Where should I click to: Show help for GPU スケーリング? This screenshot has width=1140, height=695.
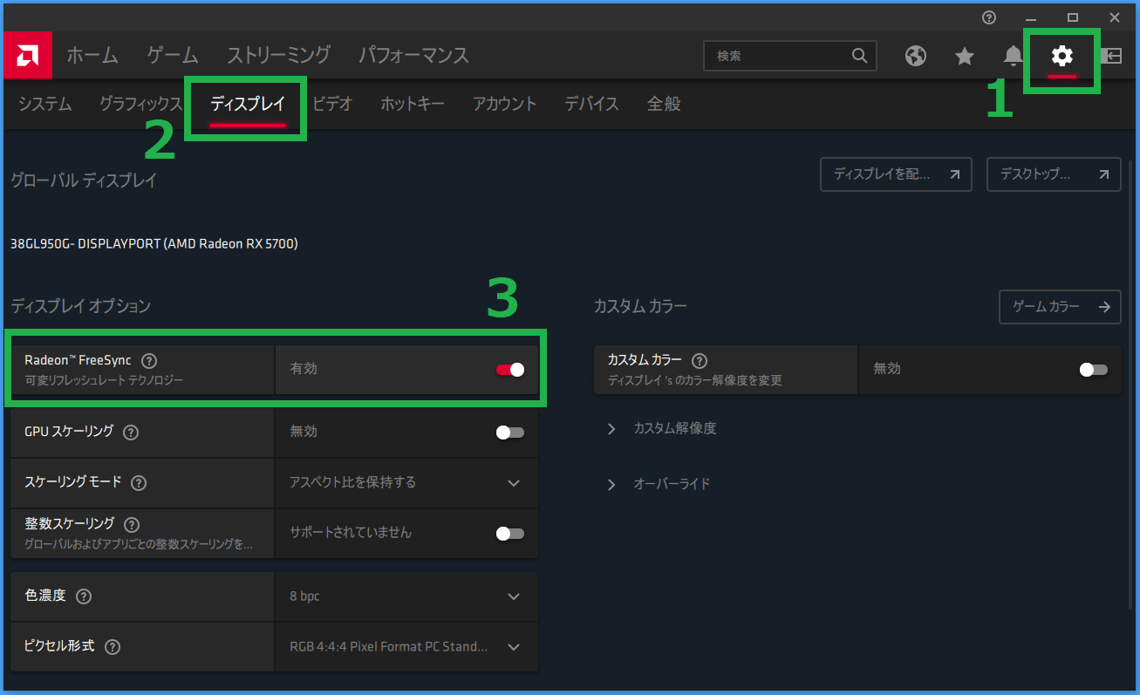(131, 432)
